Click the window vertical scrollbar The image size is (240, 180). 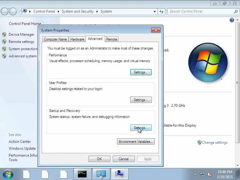pos(237,83)
